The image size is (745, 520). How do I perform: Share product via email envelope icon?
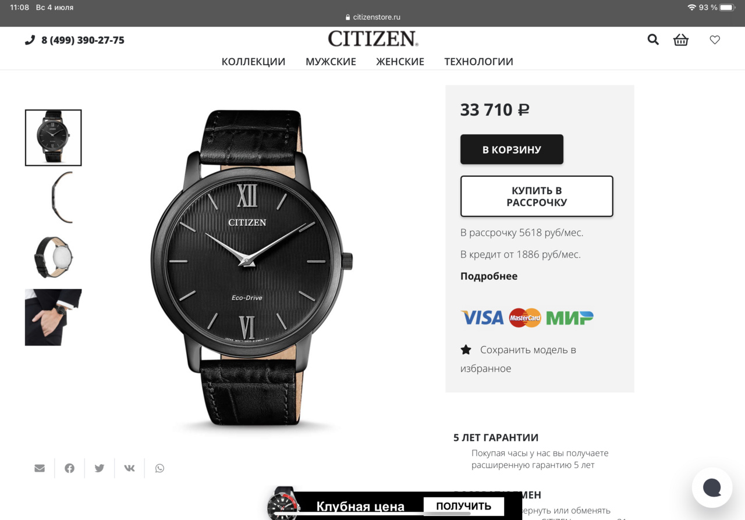point(40,468)
